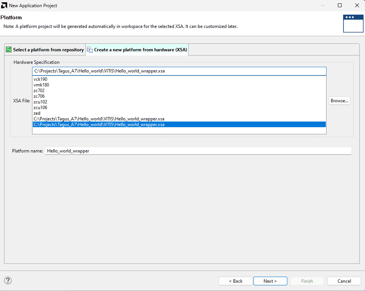This screenshot has width=365, height=291.
Task: Click Next > to continue
Action: point(270,281)
